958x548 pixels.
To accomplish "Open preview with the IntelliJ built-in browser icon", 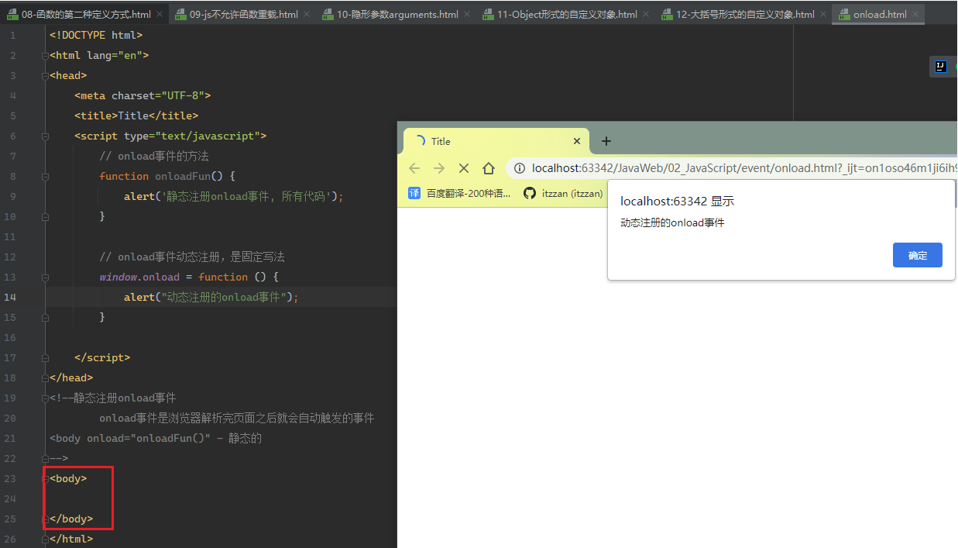I will 940,67.
